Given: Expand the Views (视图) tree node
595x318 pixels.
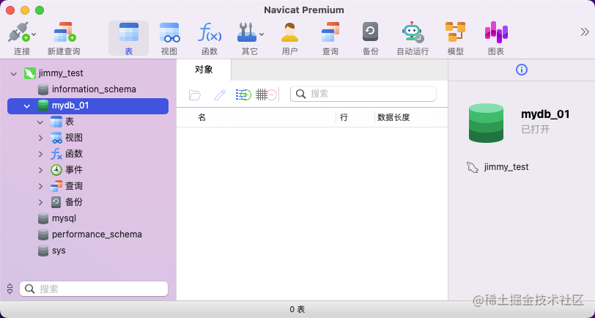Looking at the screenshot, I should (40, 138).
